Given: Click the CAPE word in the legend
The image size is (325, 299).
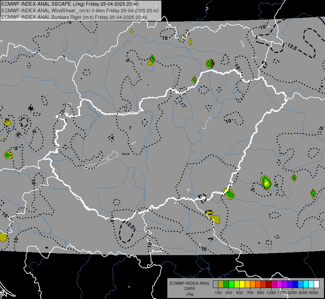Looking at the screenshot, I should (190, 289).
